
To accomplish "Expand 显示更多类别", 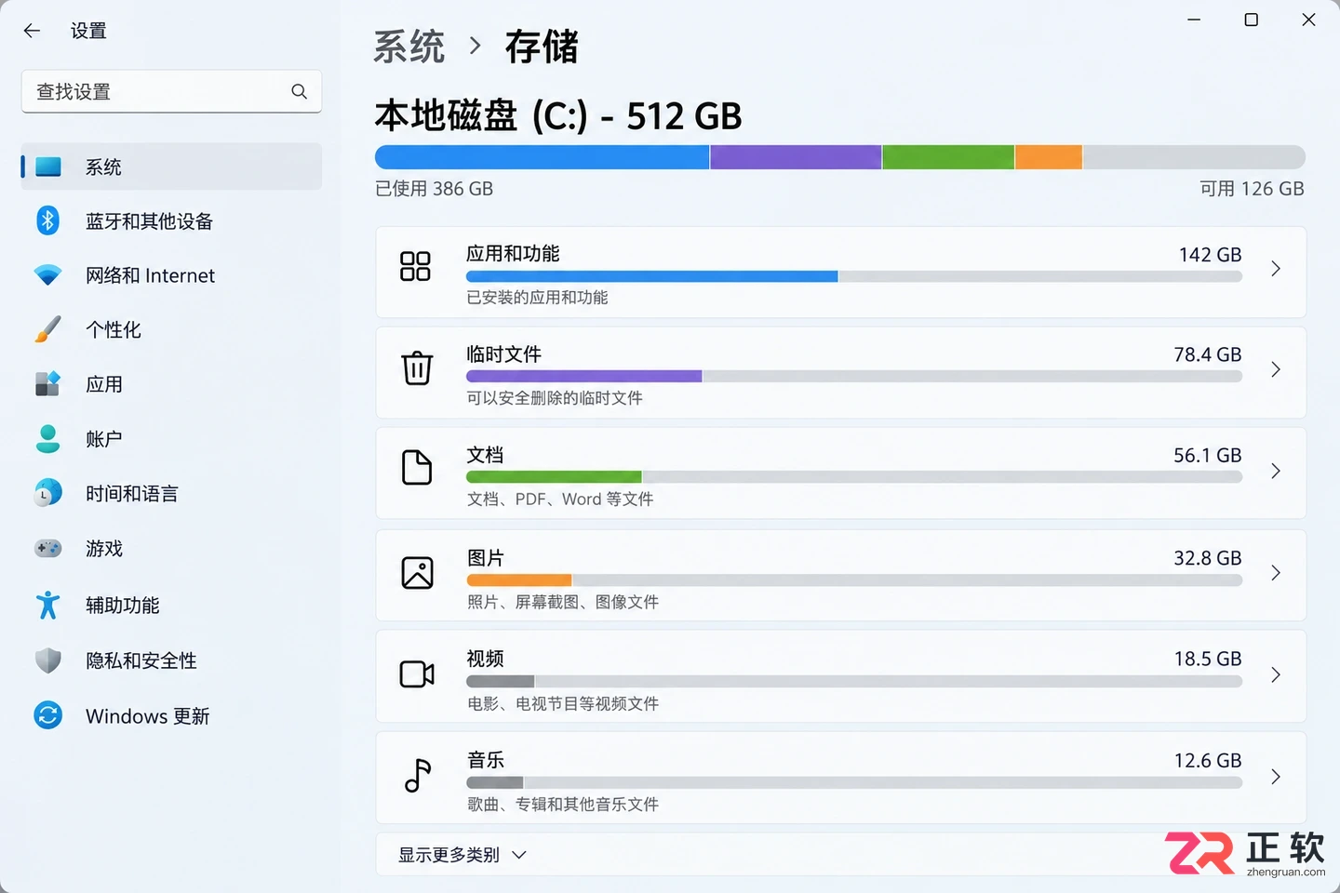I will coord(462,855).
